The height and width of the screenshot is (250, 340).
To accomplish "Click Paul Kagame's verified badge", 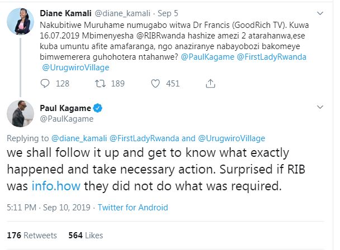I will point(97,107).
